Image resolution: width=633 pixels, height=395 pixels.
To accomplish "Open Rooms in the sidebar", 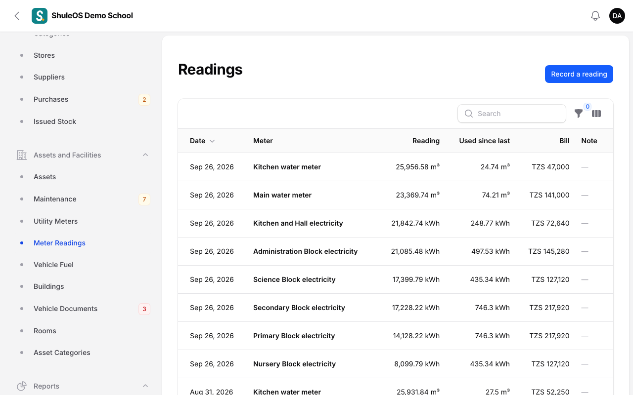I will [x=45, y=331].
